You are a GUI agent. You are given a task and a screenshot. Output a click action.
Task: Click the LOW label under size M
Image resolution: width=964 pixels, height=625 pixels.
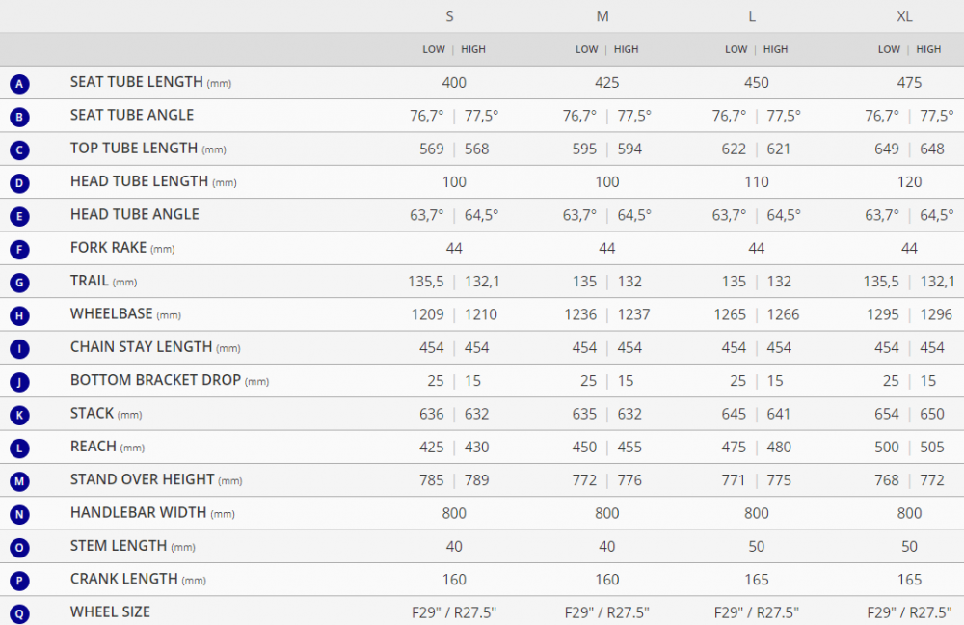[x=586, y=49]
